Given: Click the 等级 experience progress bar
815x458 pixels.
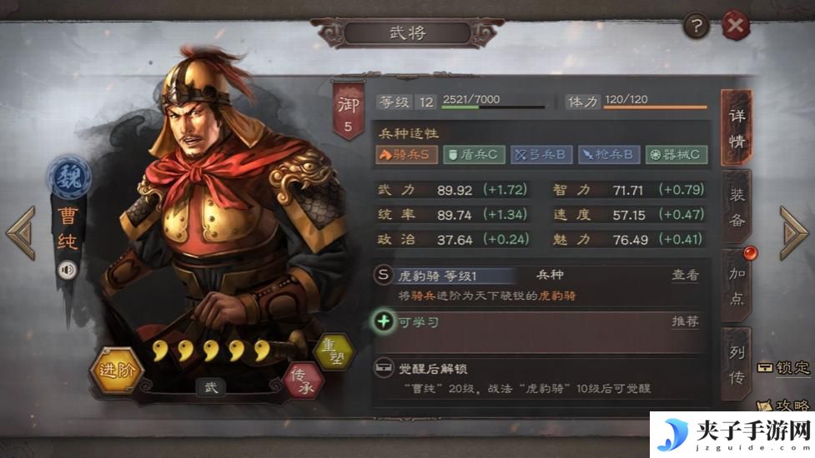Looking at the screenshot, I should point(493,107).
